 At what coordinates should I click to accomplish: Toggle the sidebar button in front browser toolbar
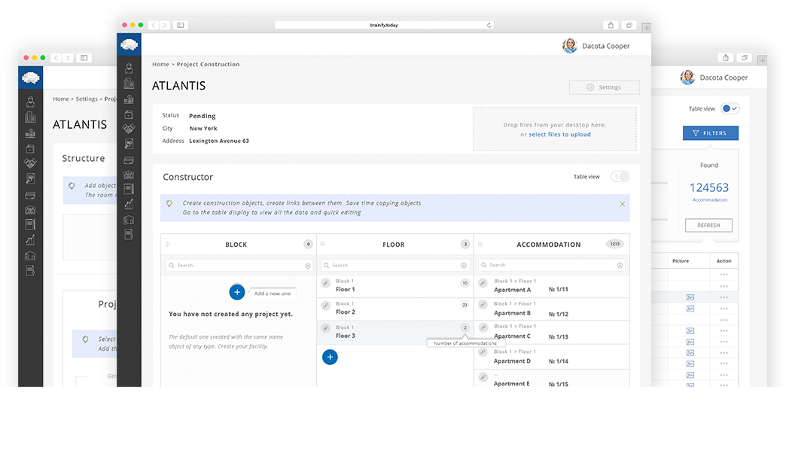coord(181,25)
